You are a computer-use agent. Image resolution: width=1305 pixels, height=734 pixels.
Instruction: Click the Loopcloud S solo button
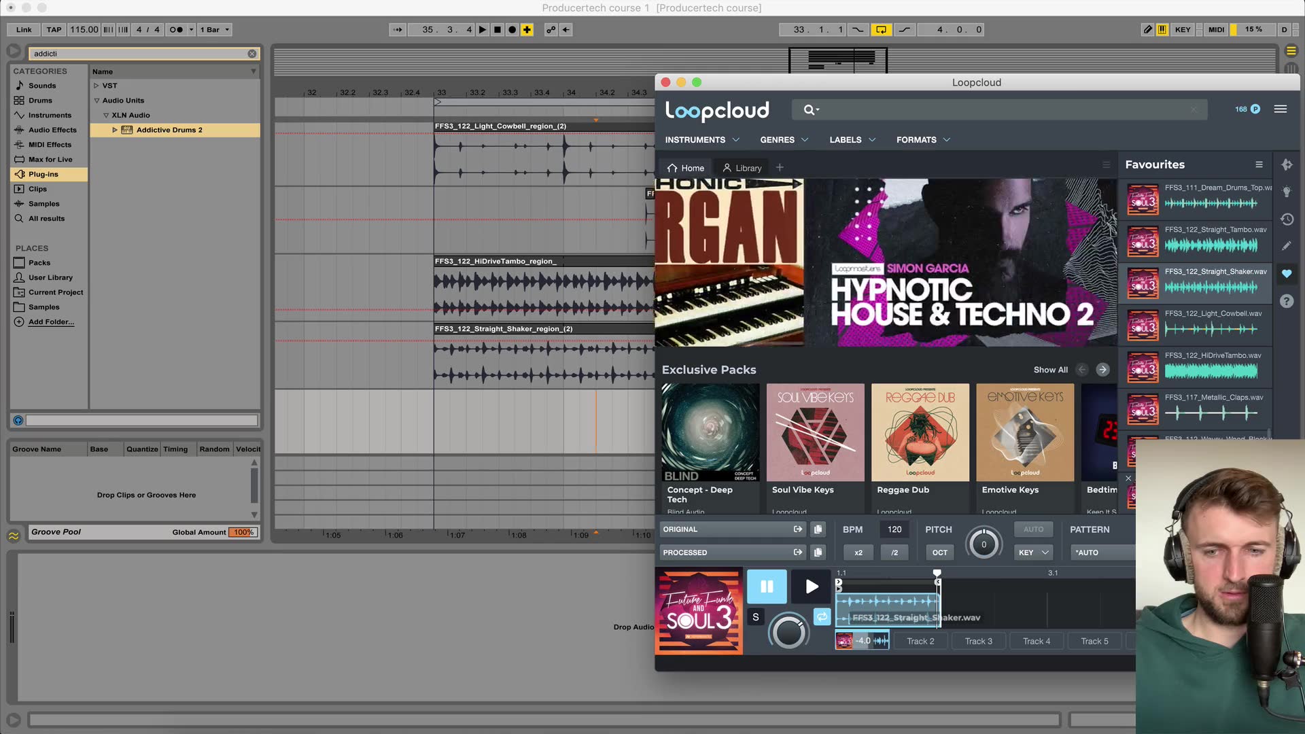(755, 617)
